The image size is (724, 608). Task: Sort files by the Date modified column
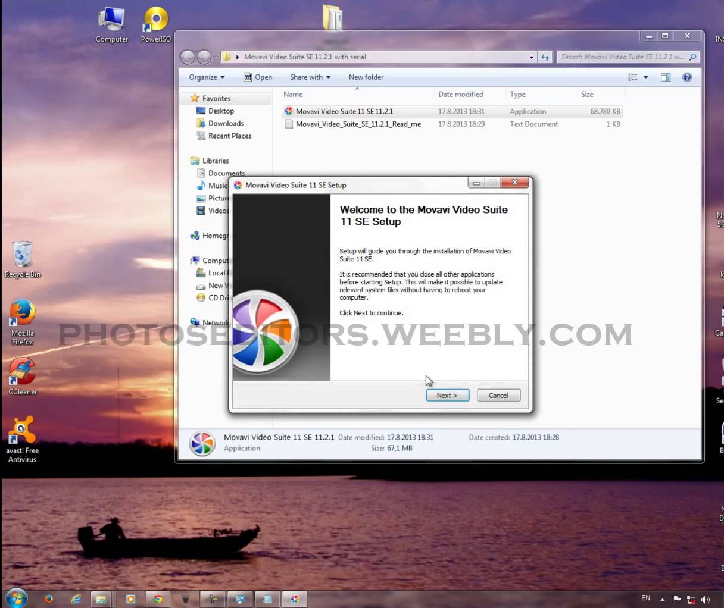pos(461,94)
